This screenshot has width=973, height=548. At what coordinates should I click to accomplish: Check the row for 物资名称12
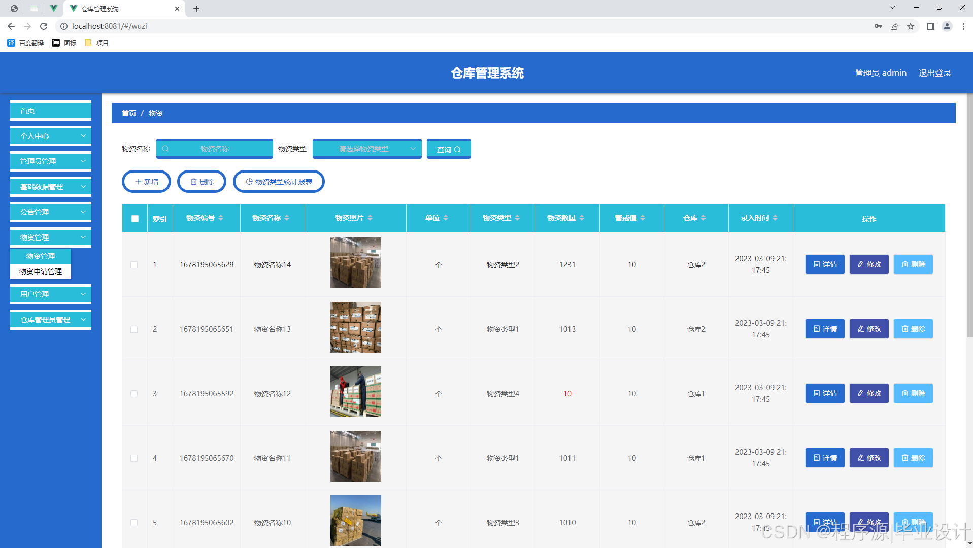tap(134, 394)
